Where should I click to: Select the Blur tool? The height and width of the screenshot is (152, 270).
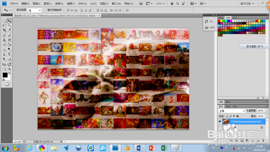pyautogui.click(x=4, y=49)
